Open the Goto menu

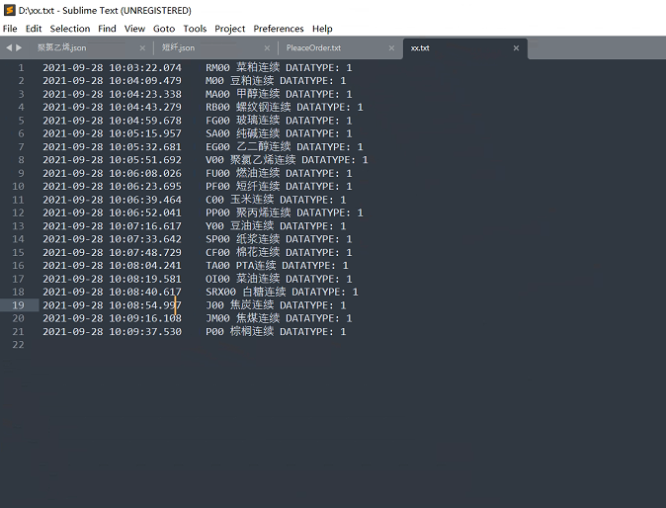coord(164,29)
